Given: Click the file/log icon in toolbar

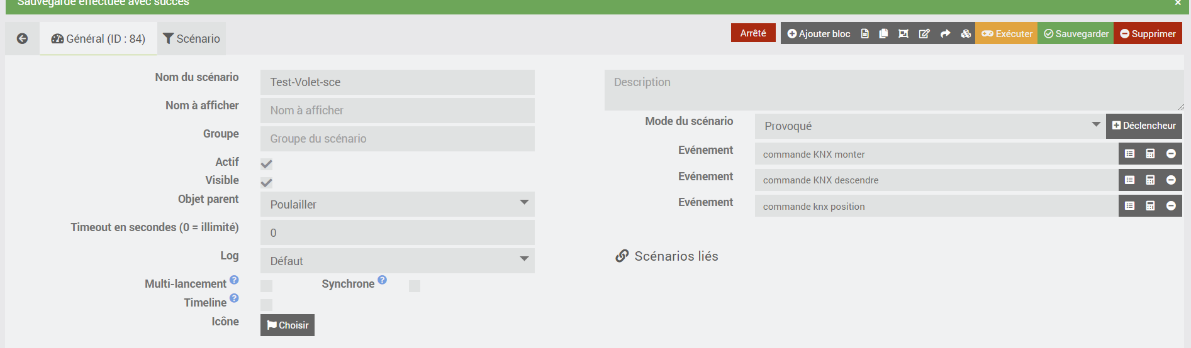Looking at the screenshot, I should tap(865, 34).
